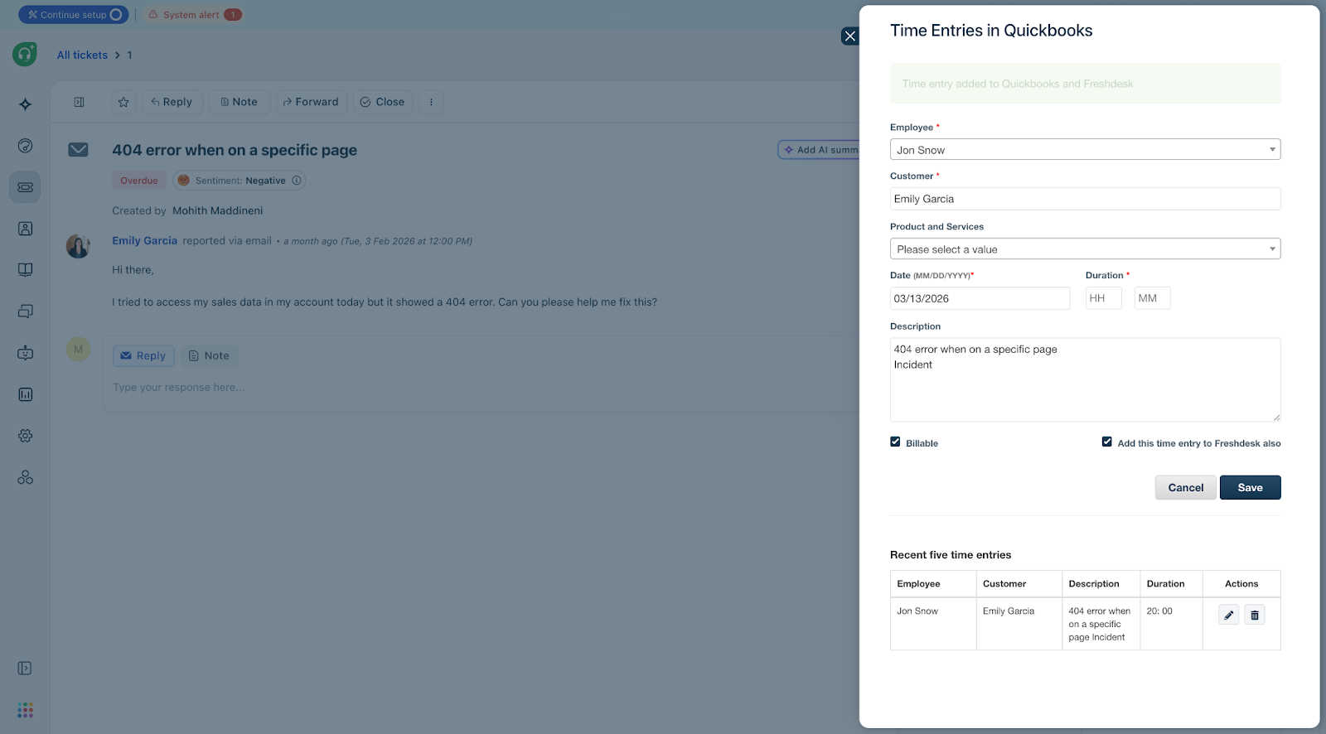The height and width of the screenshot is (734, 1326).
Task: Open the Forums chat icon in sidebar
Action: [26, 311]
